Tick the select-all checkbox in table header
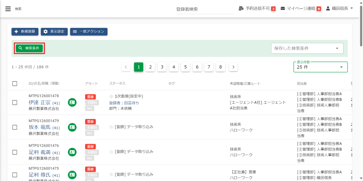363x181 pixels. click(15, 84)
